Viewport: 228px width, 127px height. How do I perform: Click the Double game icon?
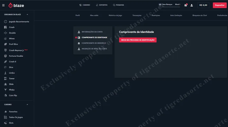tap(6, 33)
